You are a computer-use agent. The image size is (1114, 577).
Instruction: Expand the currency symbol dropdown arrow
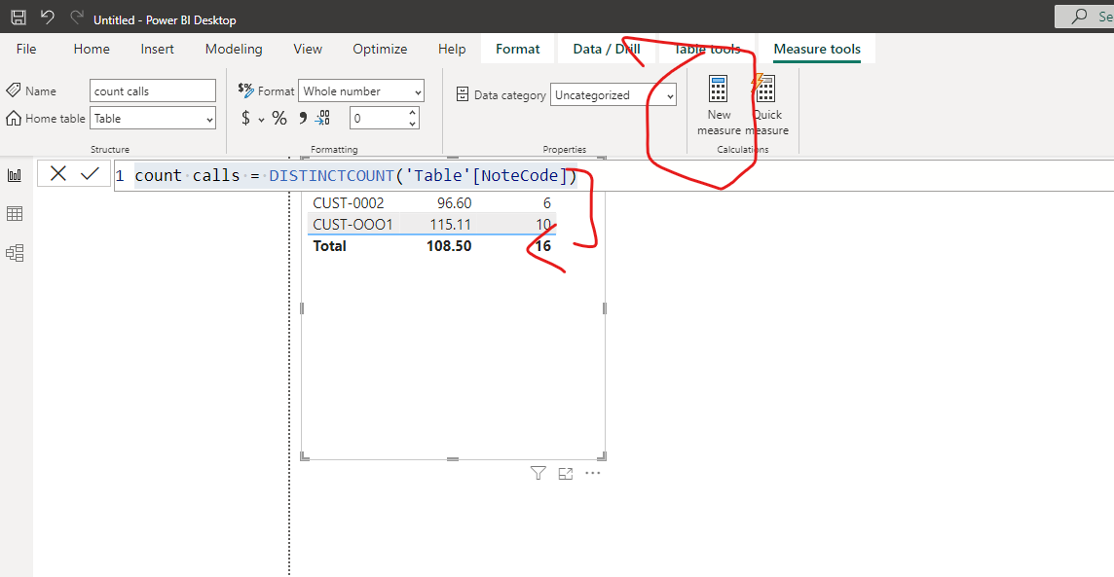(x=261, y=120)
